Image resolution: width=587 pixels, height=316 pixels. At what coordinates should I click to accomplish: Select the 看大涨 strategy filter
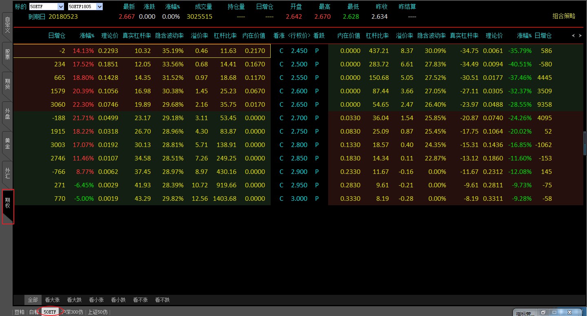[x=52, y=300]
